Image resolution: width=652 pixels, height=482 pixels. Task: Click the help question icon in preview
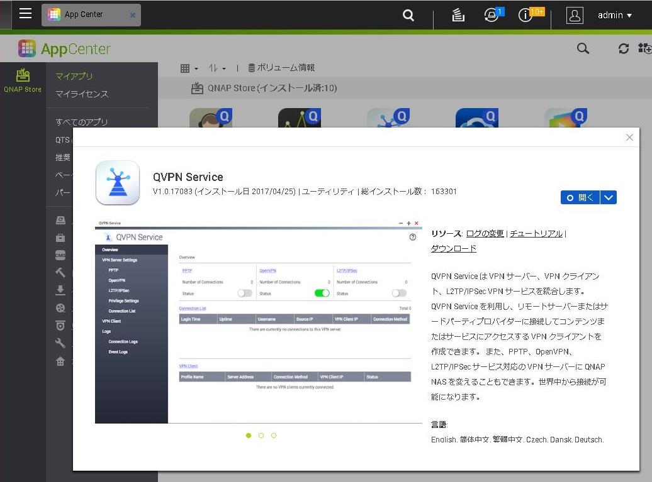[x=412, y=237]
